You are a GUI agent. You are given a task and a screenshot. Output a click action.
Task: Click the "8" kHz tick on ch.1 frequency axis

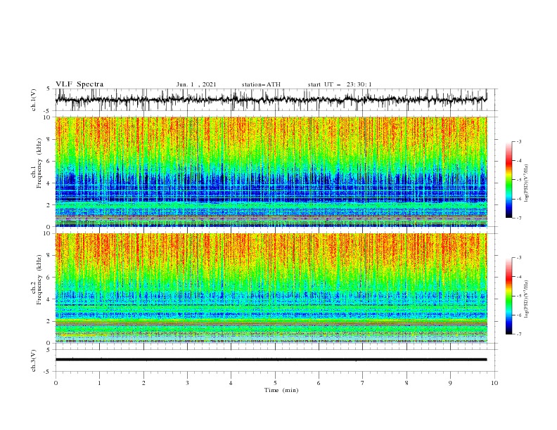[49, 139]
